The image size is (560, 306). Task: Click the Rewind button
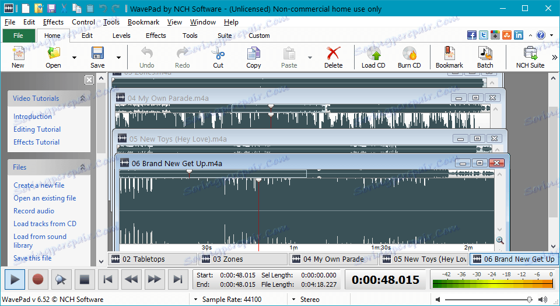tap(131, 279)
